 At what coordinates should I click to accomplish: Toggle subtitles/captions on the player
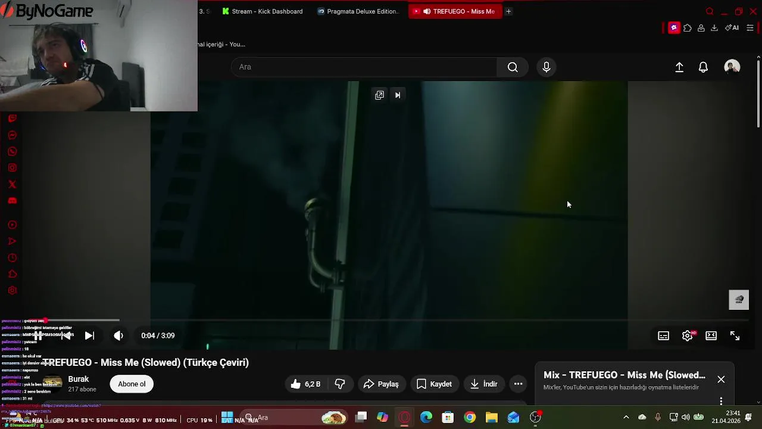pyautogui.click(x=663, y=336)
